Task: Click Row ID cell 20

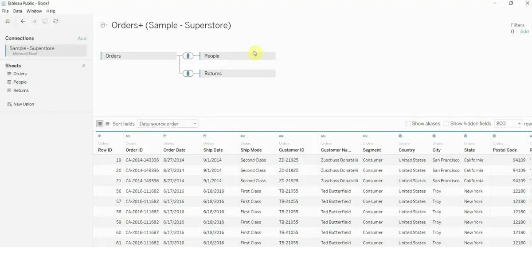Action: (118, 170)
